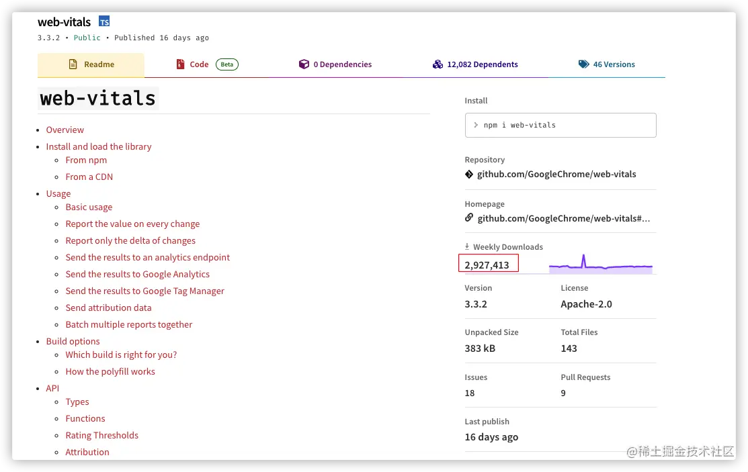Open the Code tab
This screenshot has height=472, width=748.
(x=199, y=64)
